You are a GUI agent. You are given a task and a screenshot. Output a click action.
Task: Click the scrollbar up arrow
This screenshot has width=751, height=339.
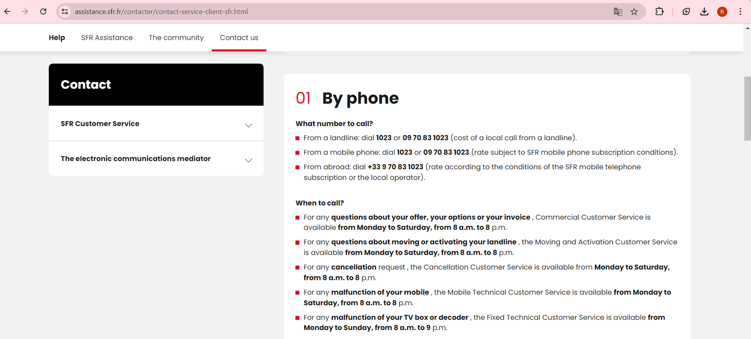click(x=747, y=28)
